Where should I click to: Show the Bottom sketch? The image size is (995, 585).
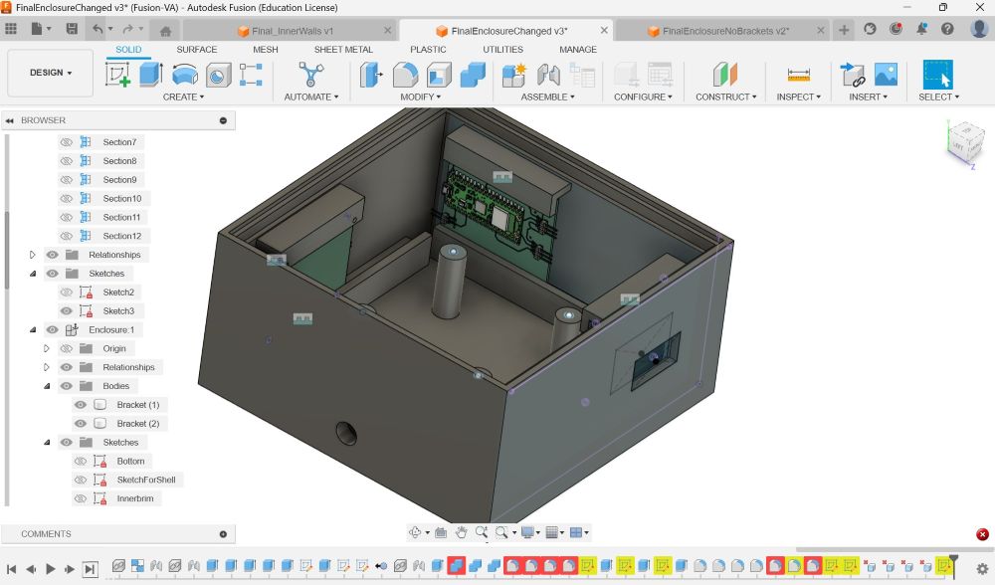pyautogui.click(x=80, y=462)
